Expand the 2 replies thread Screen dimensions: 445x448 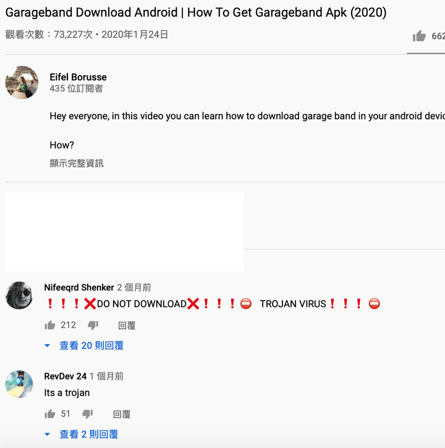tap(89, 434)
